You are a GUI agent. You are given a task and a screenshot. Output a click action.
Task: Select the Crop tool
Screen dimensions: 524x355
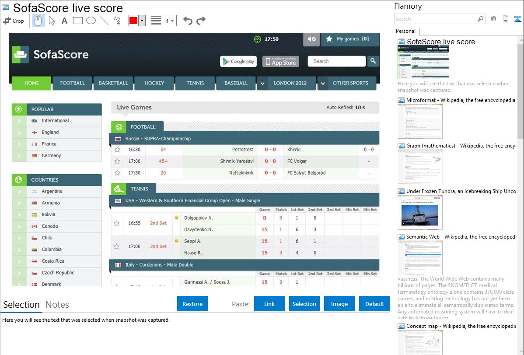coord(14,21)
